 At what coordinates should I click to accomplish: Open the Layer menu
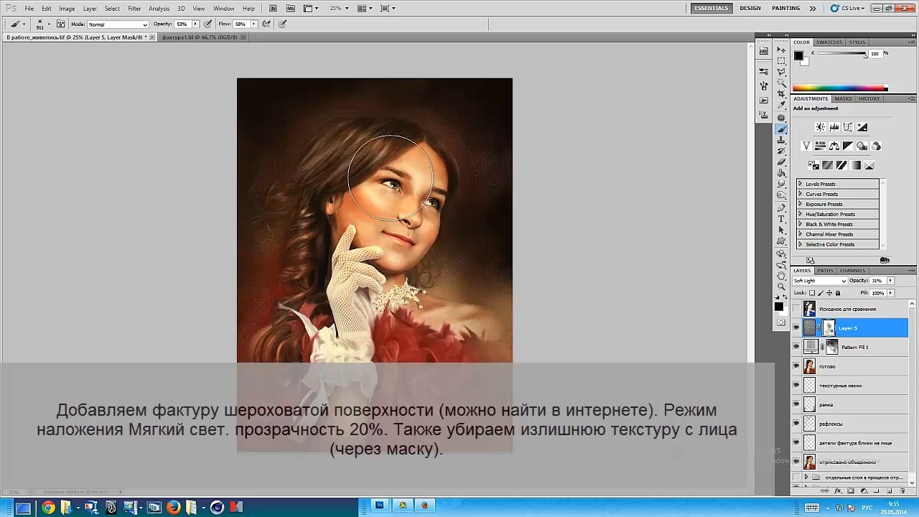pos(90,9)
